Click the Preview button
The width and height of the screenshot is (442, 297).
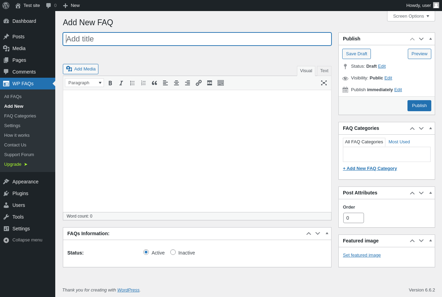coord(419,54)
